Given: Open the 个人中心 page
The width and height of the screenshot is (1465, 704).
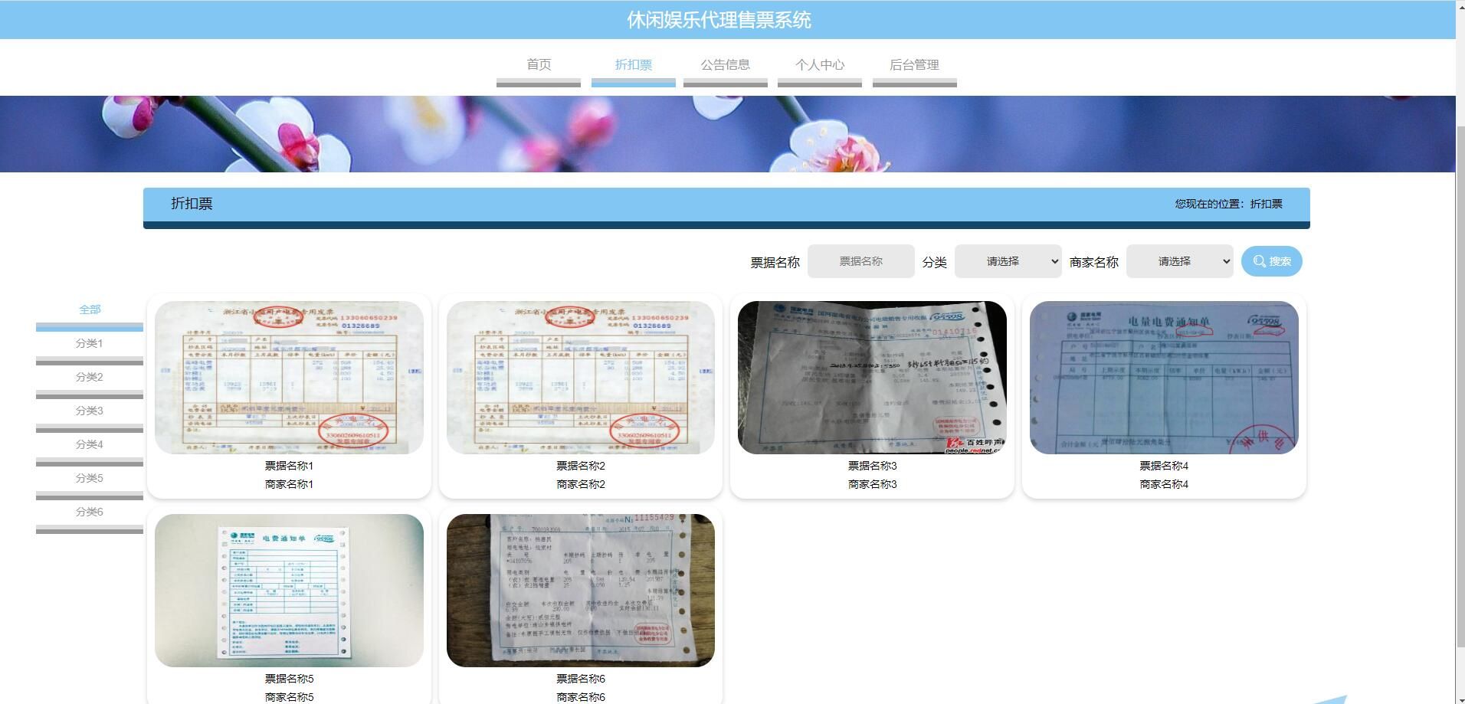Looking at the screenshot, I should click(x=820, y=65).
